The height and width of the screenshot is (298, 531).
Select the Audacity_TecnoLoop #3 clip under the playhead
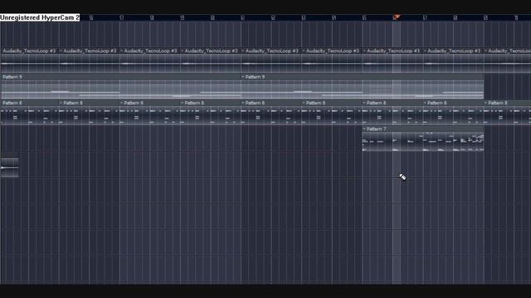pos(392,61)
